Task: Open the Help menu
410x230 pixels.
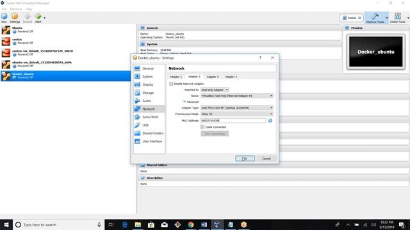Action: (29, 9)
